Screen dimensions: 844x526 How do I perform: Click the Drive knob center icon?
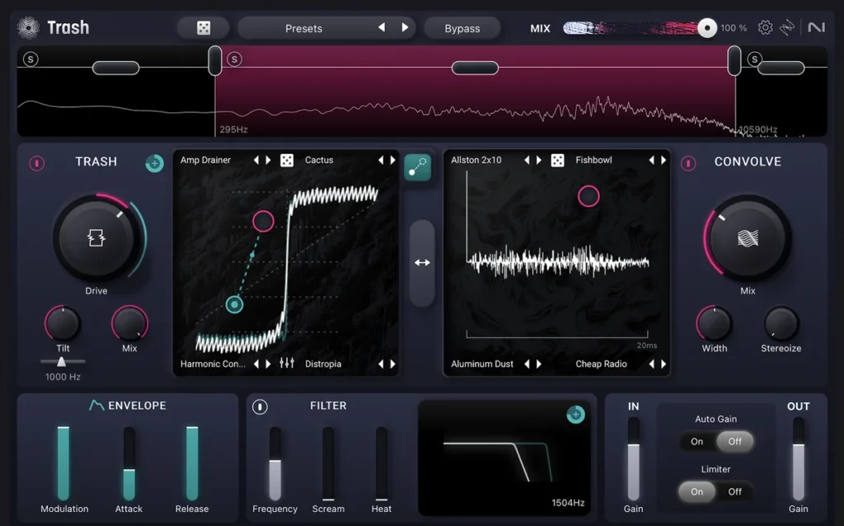tap(96, 237)
